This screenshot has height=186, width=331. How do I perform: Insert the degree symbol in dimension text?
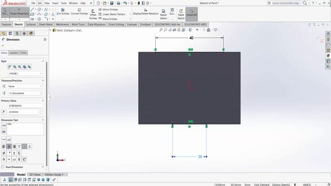[9, 153]
